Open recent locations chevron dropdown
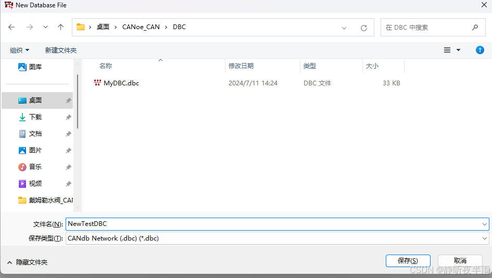The image size is (492, 278). point(45,27)
